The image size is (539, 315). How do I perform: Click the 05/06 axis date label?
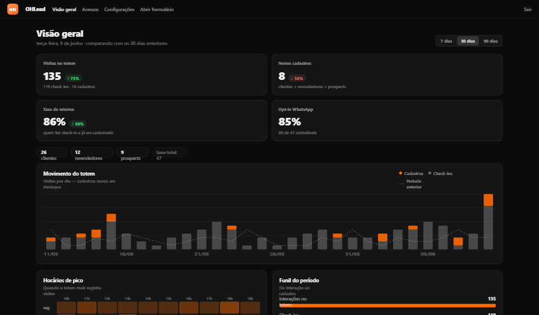[428, 254]
